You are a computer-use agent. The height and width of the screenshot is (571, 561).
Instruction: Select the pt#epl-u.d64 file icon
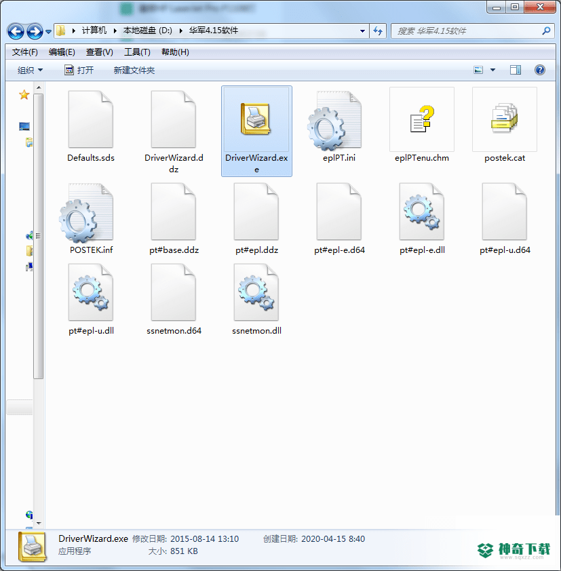[505, 212]
